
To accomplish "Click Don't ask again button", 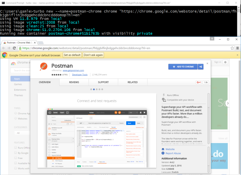I will coord(93,55).
